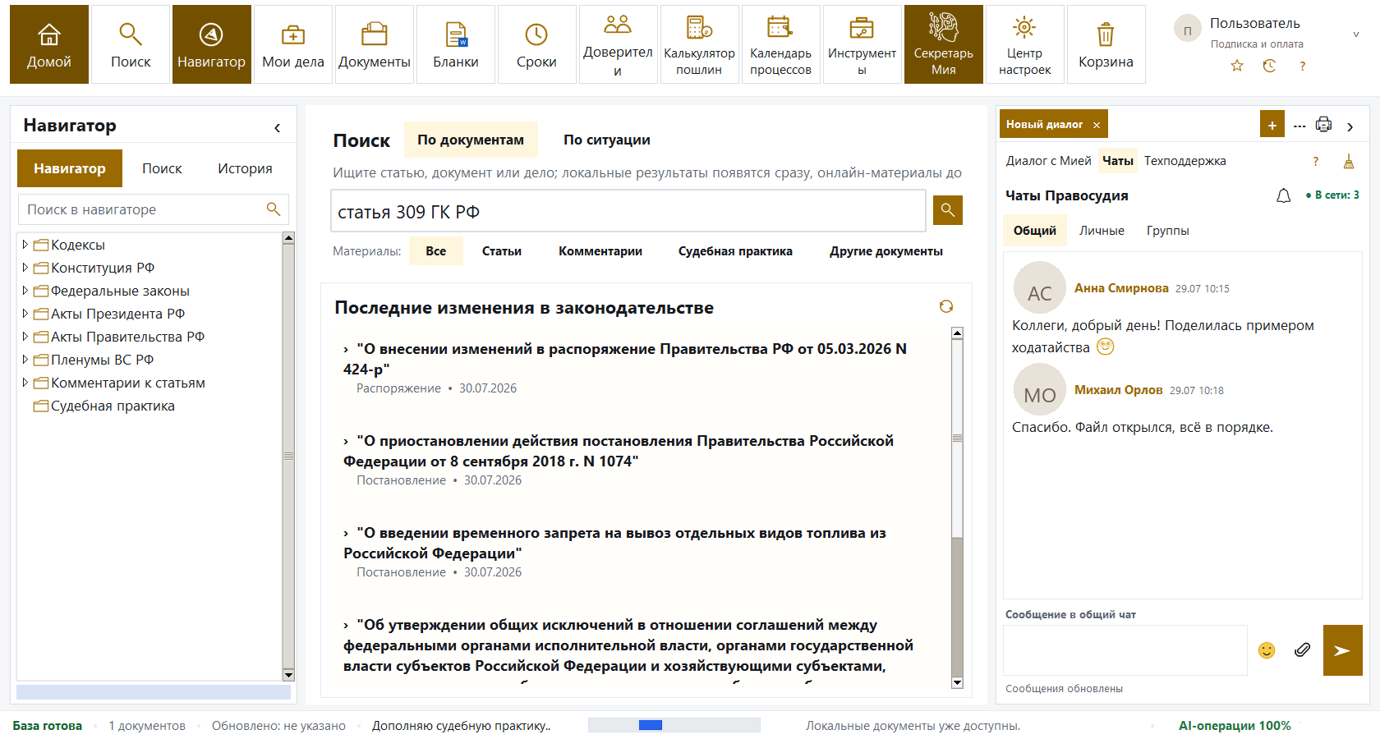
Task: Click the Поиск в навигаторе field
Action: coord(154,209)
